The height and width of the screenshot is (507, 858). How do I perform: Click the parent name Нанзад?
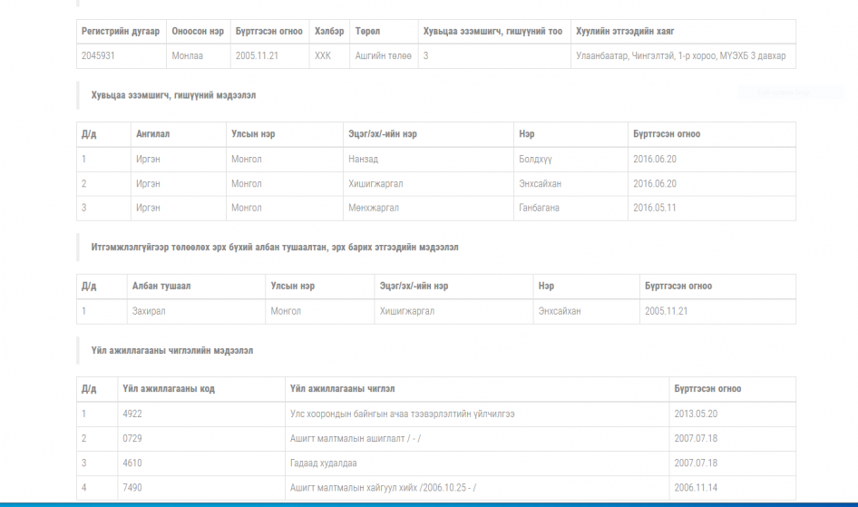coord(363,159)
